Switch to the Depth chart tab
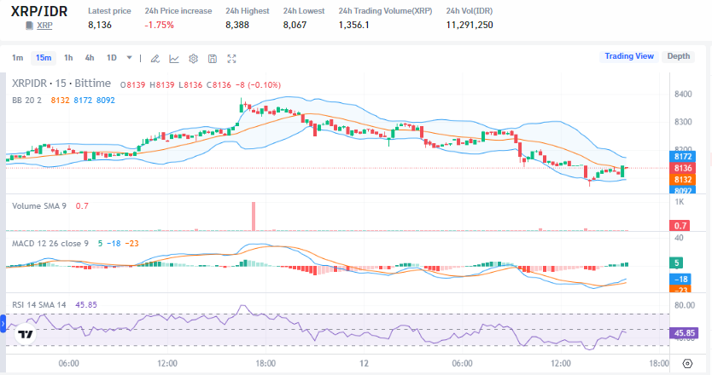The height and width of the screenshot is (375, 712). pos(679,56)
